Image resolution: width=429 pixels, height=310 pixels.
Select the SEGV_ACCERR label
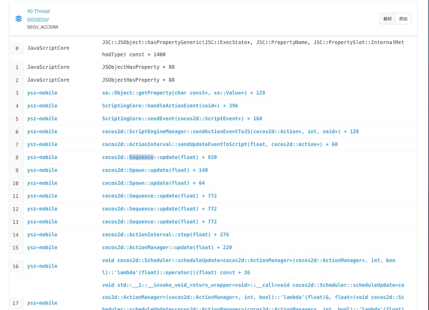(43, 27)
